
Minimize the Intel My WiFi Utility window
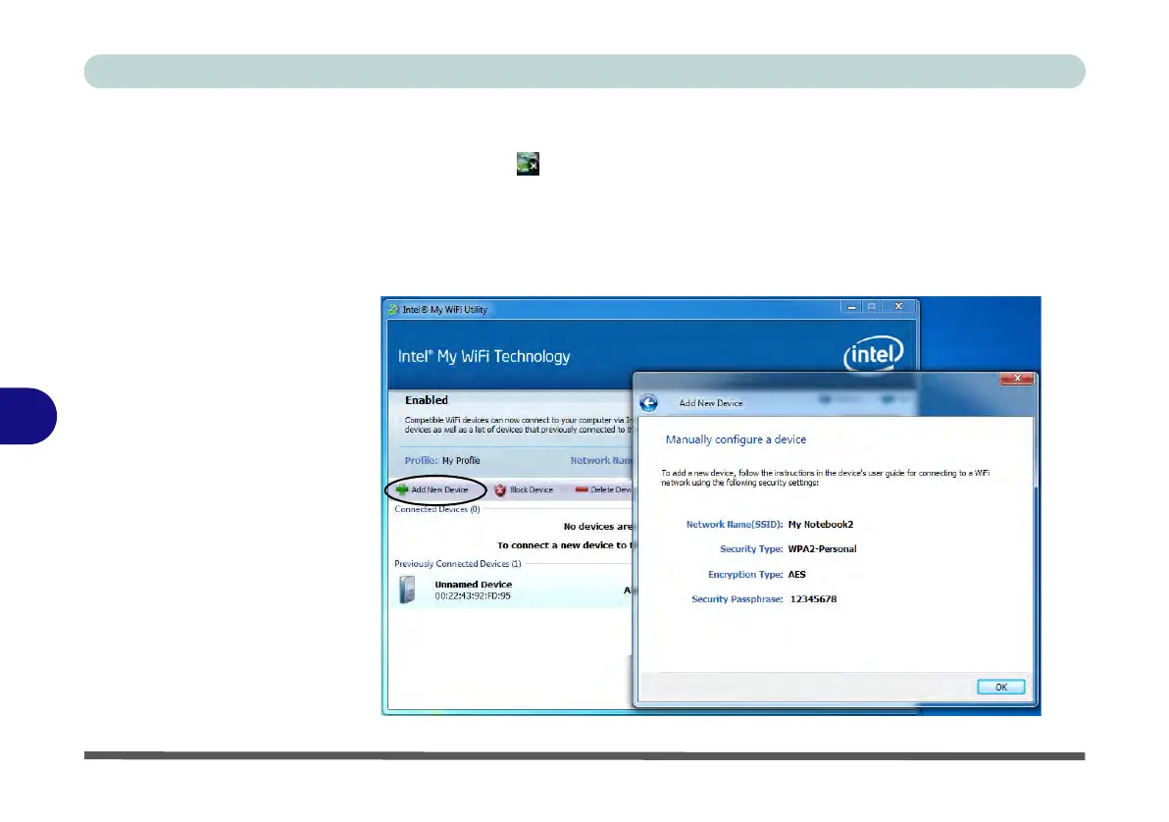point(851,307)
